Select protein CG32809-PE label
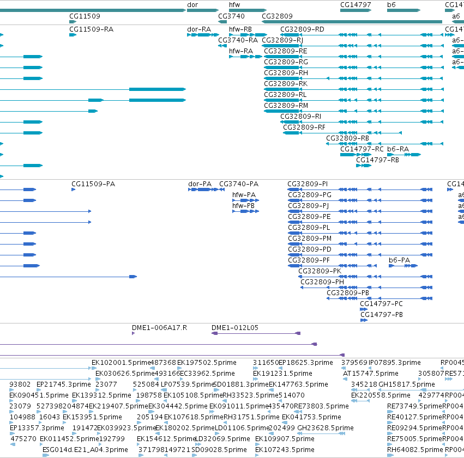 coord(309,217)
